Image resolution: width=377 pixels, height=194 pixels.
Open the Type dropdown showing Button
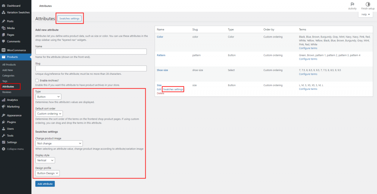click(48, 97)
